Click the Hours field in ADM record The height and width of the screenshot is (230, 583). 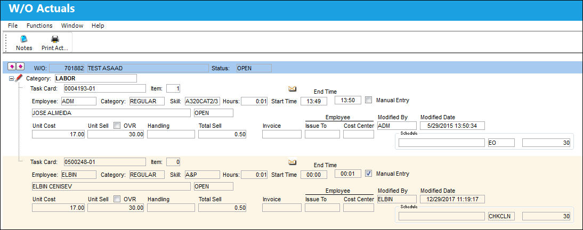click(254, 101)
